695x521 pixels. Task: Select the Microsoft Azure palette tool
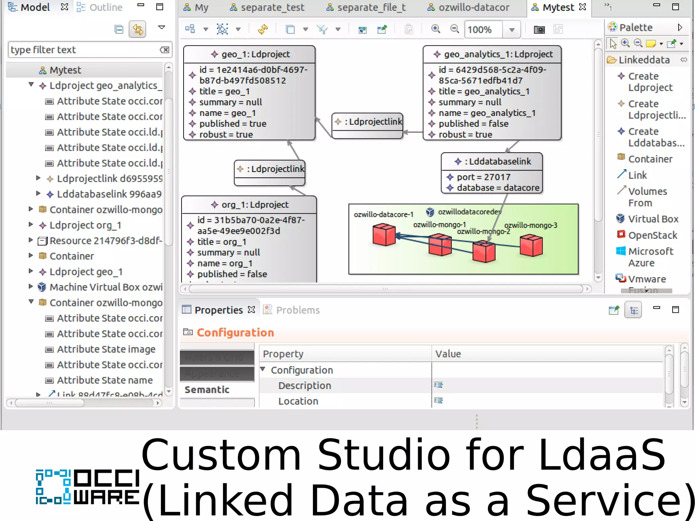tap(644, 257)
